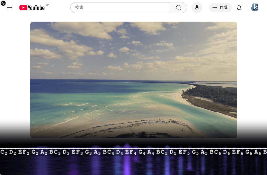Start voice search with microphone icon
The width and height of the screenshot is (267, 175).
(x=197, y=8)
